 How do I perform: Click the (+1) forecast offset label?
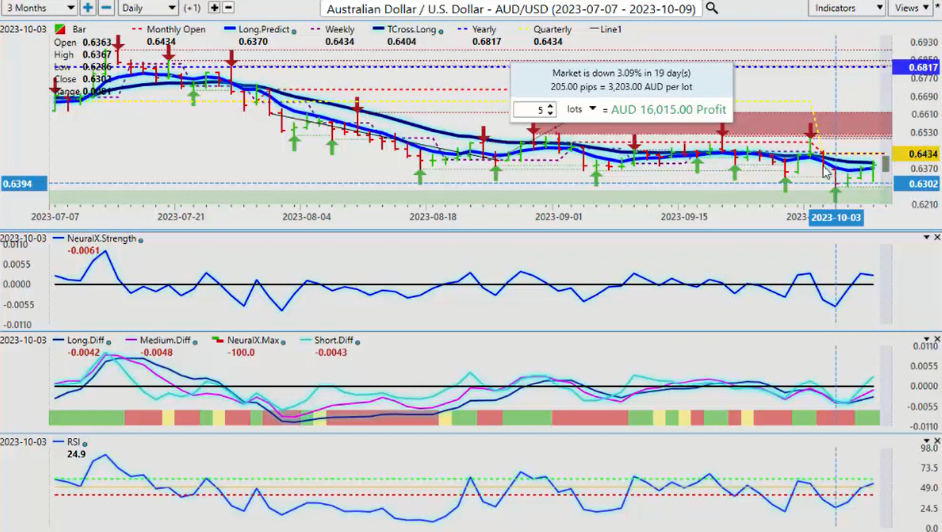click(192, 8)
